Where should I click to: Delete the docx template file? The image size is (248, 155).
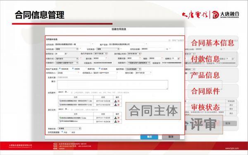[x=119, y=122]
